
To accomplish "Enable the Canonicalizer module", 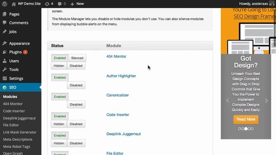I will tap(60, 97).
